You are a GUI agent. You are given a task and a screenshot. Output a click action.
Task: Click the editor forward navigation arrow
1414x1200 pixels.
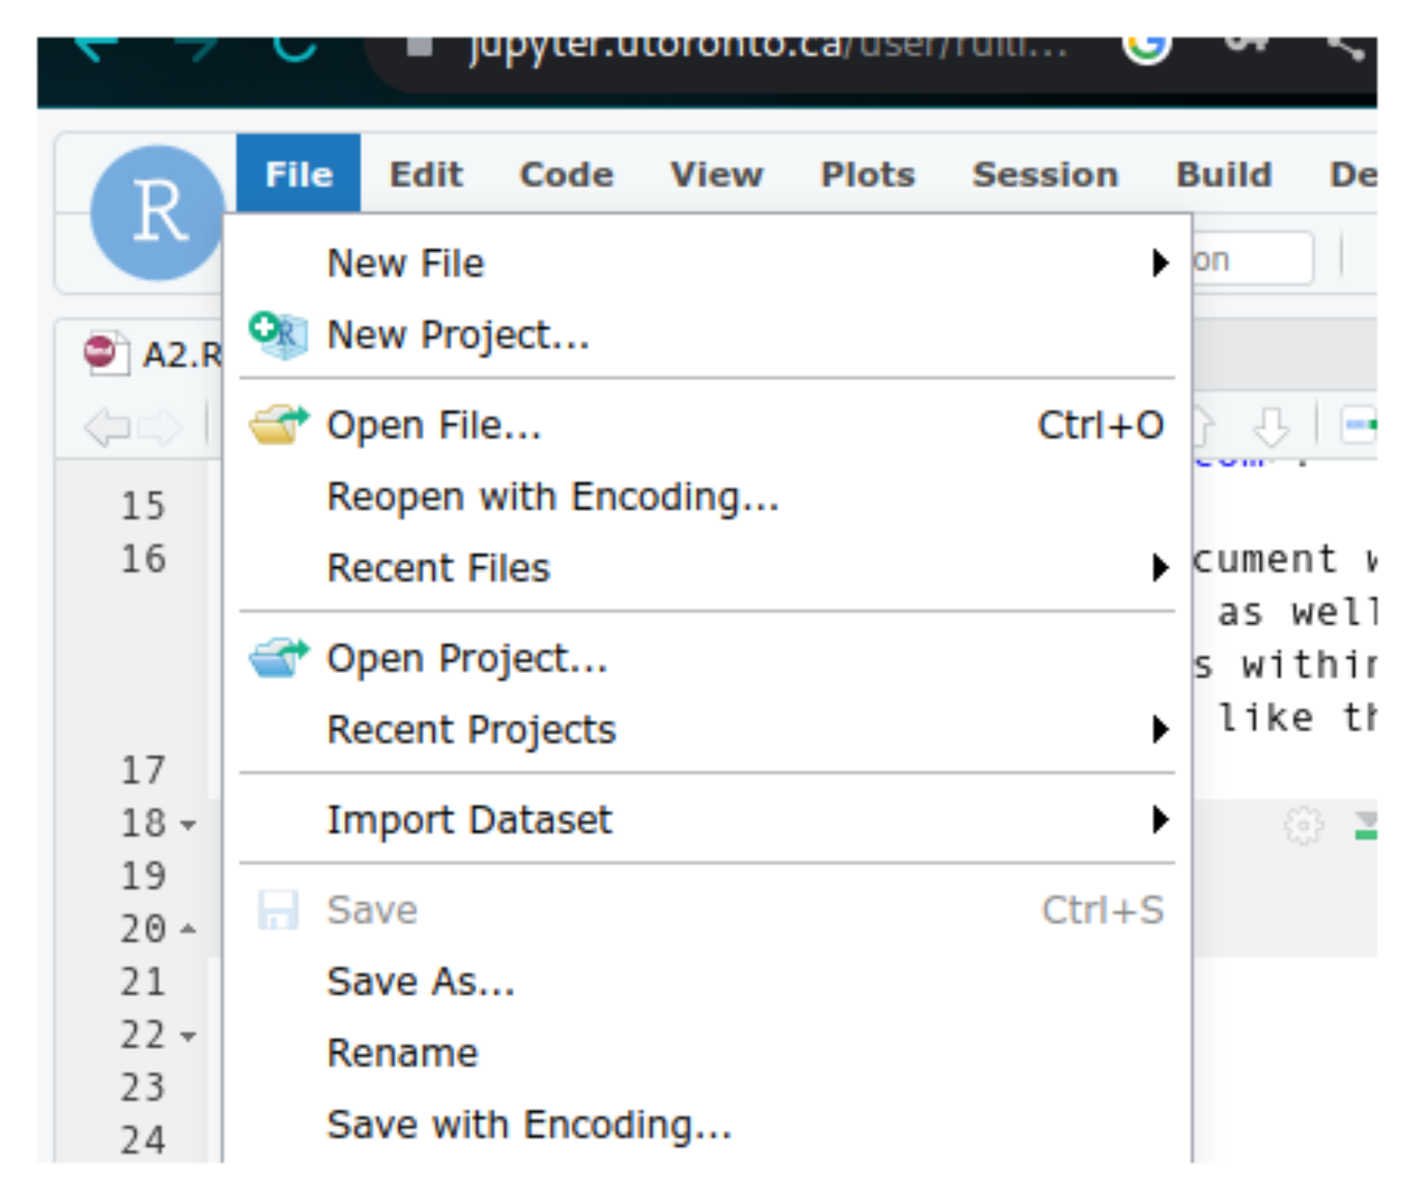point(160,428)
